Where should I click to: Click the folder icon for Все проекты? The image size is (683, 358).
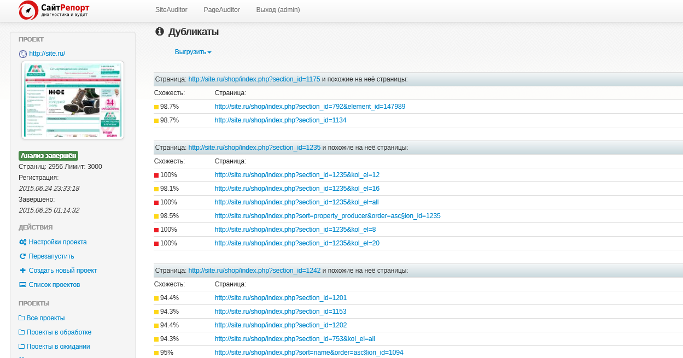22,318
